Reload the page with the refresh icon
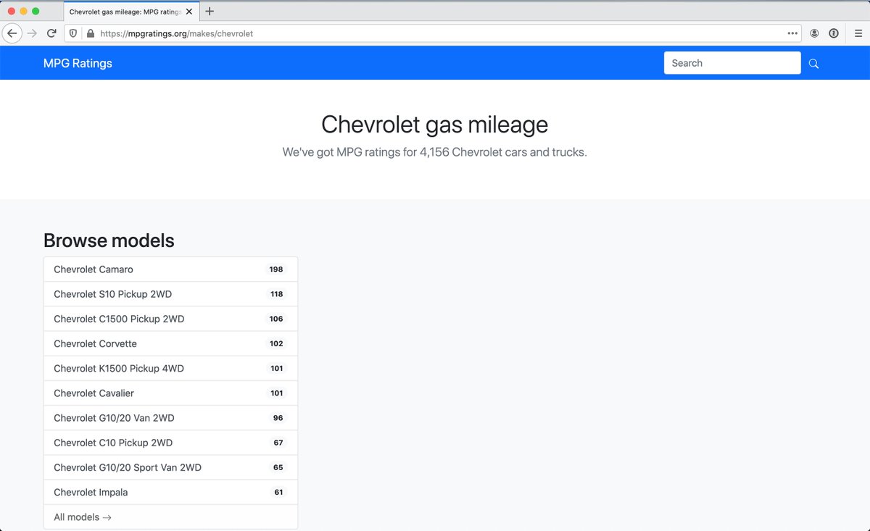The height and width of the screenshot is (531, 870). (x=51, y=33)
